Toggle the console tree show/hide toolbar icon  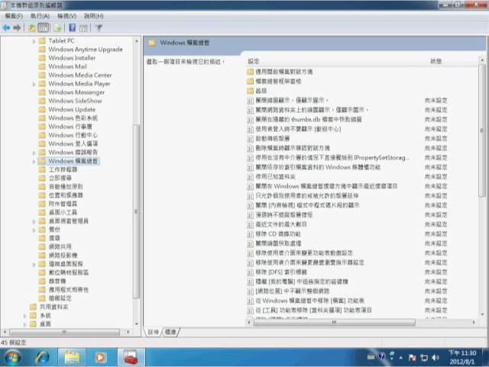(44, 27)
